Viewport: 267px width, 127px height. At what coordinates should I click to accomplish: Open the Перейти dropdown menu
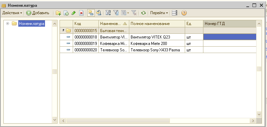(159, 13)
